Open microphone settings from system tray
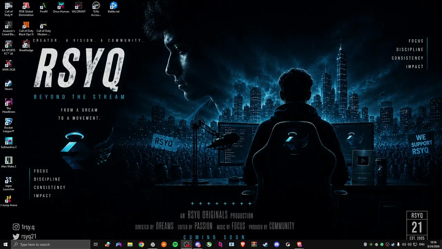This screenshot has height=249, width=442. click(x=398, y=245)
